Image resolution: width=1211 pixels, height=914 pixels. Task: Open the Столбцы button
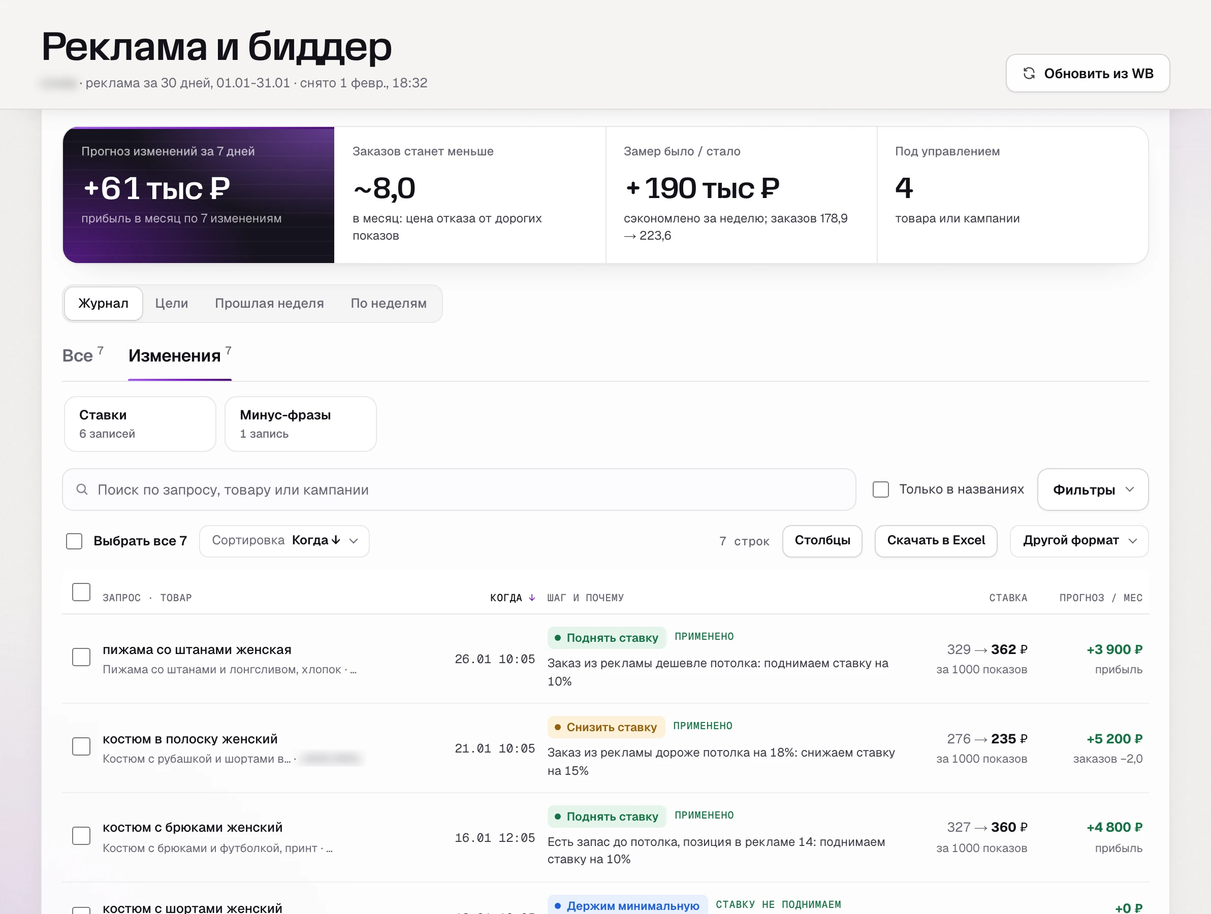coord(822,541)
